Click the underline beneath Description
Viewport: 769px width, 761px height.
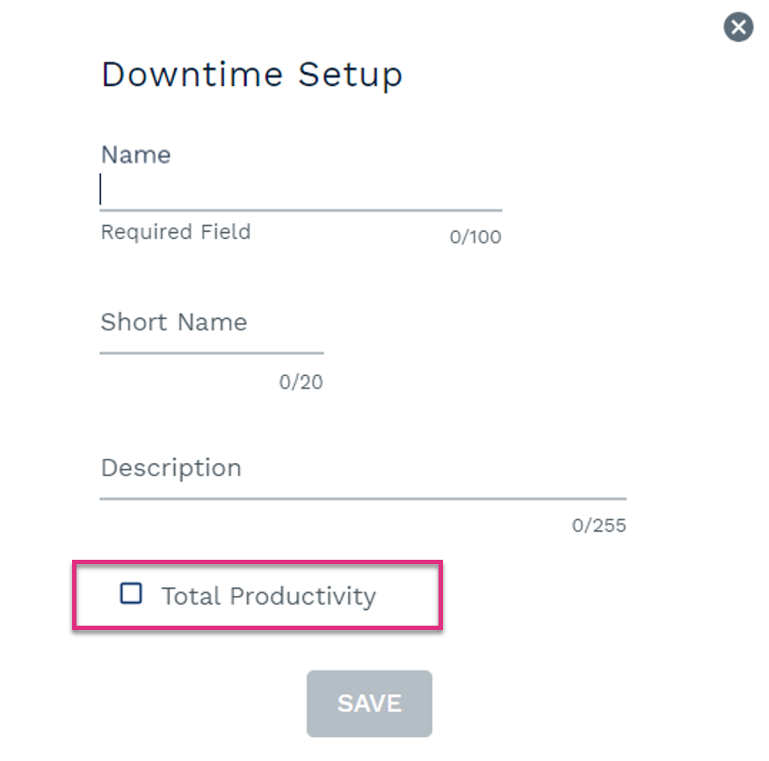[x=363, y=498]
